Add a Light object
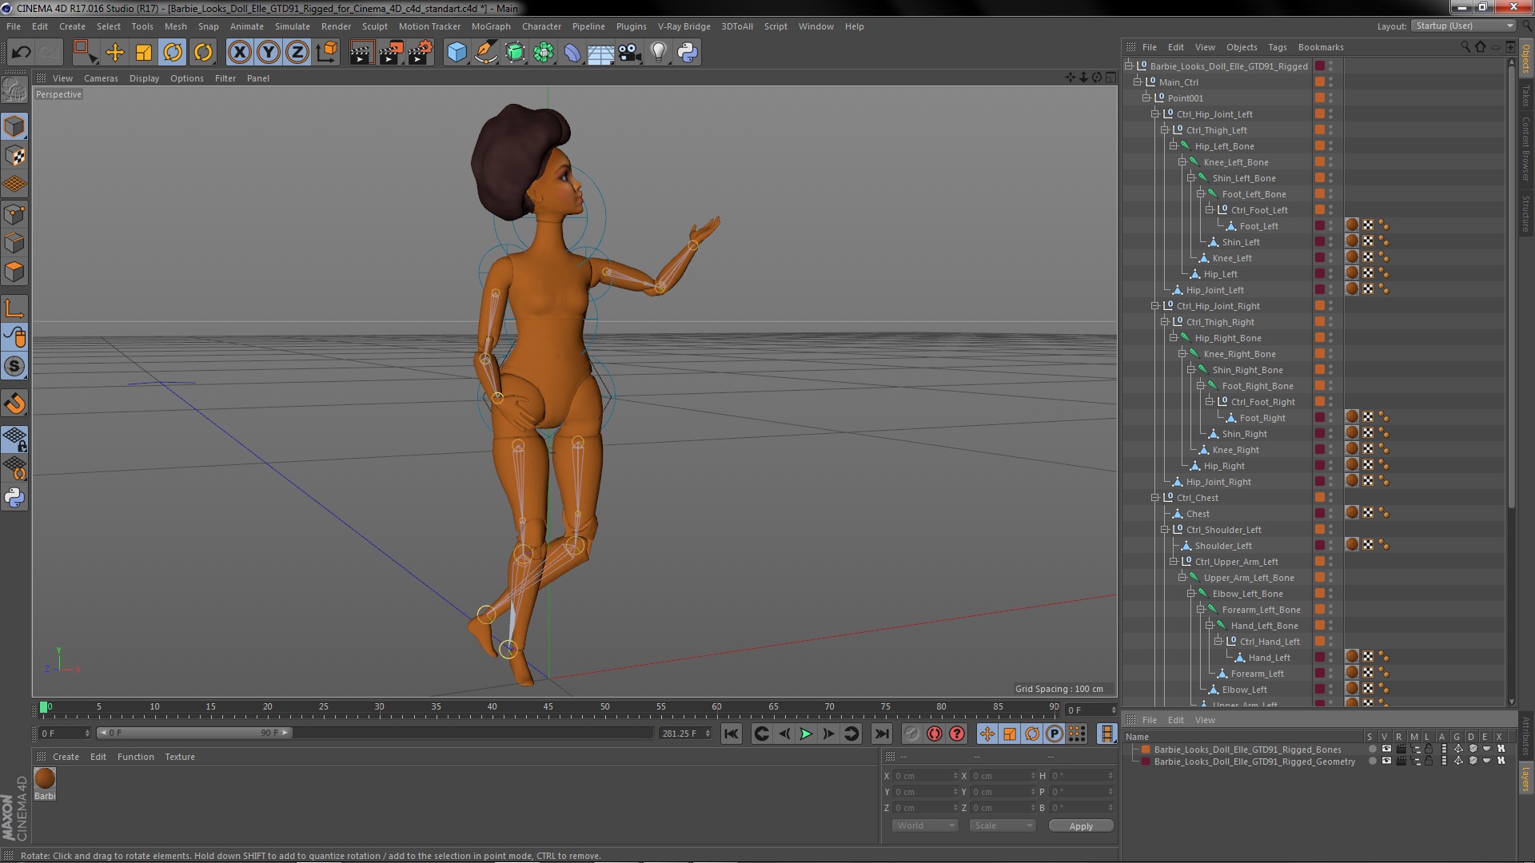 (659, 53)
